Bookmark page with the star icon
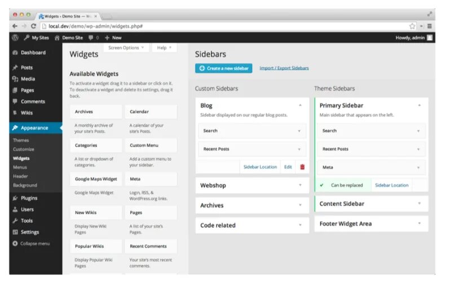This screenshot has width=451, height=281. click(412, 26)
